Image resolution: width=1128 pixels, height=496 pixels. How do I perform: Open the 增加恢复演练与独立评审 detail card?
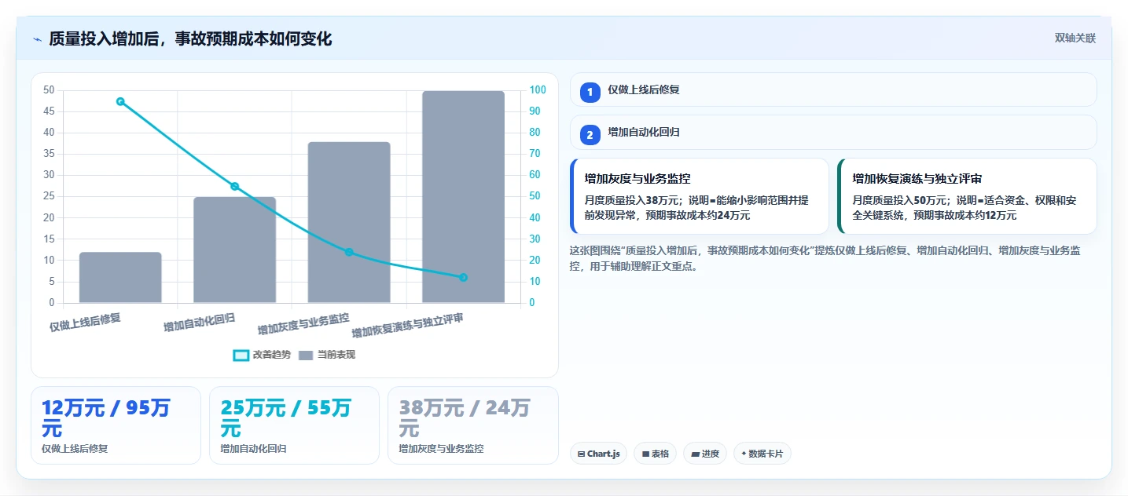coord(968,196)
